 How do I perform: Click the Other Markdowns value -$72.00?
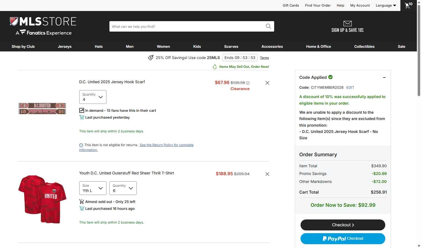click(379, 182)
